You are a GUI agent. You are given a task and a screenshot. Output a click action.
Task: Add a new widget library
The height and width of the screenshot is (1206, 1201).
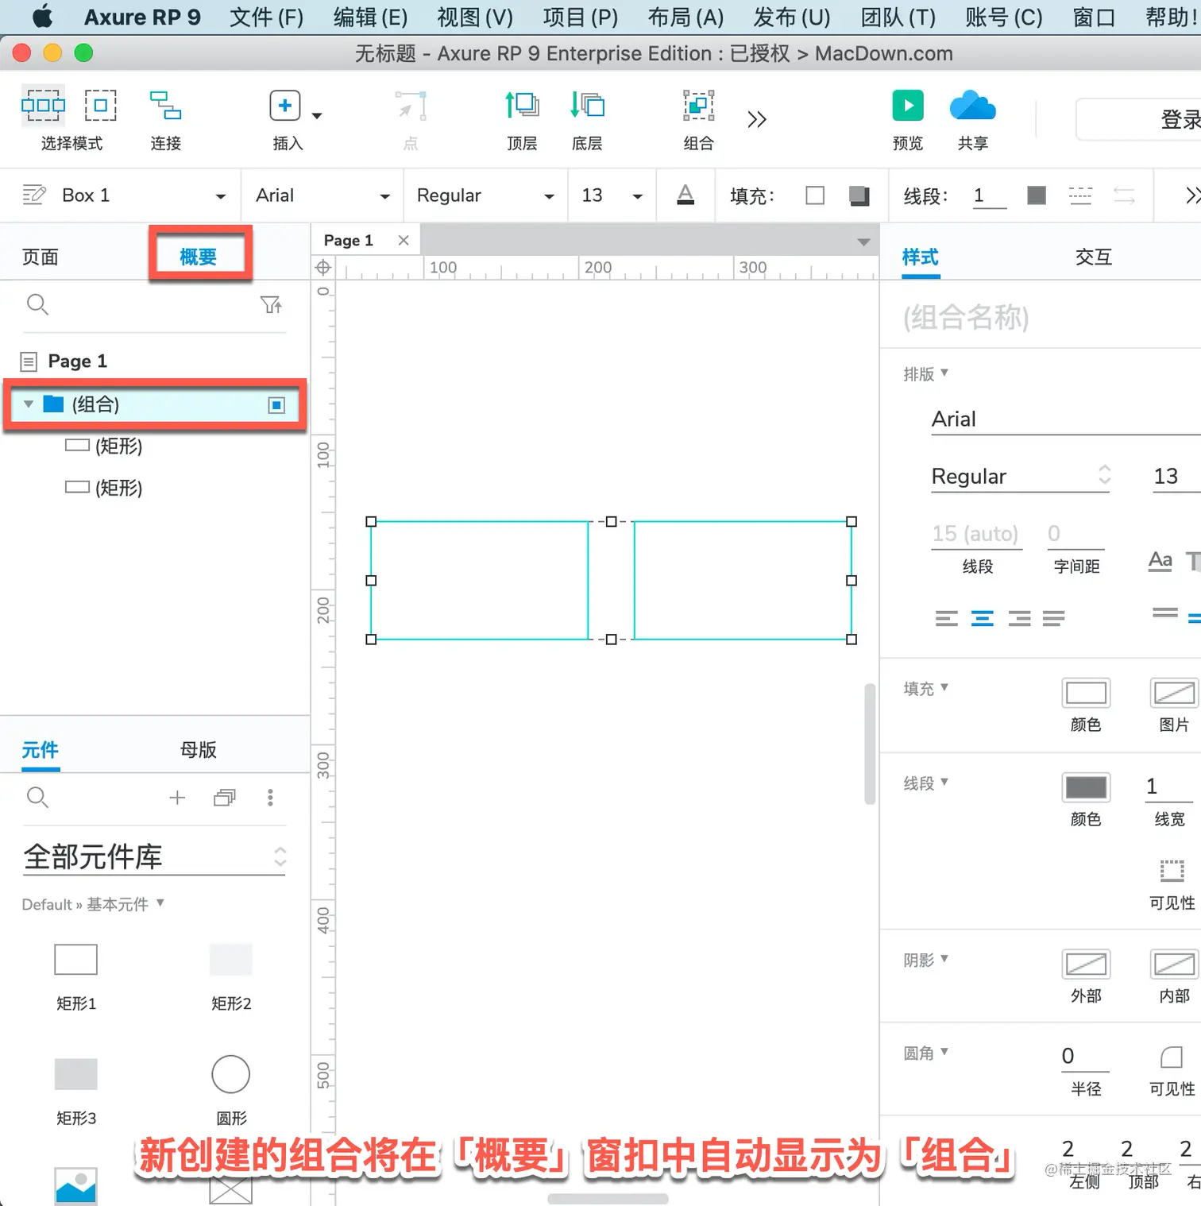click(177, 797)
